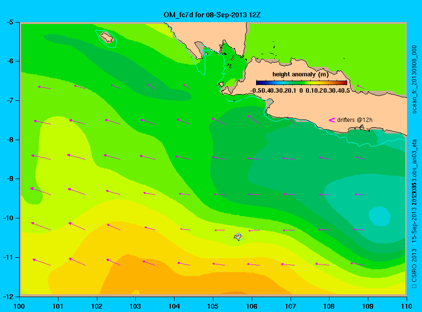
Task: Click the x-axis label '102'
Action: [x=96, y=306]
